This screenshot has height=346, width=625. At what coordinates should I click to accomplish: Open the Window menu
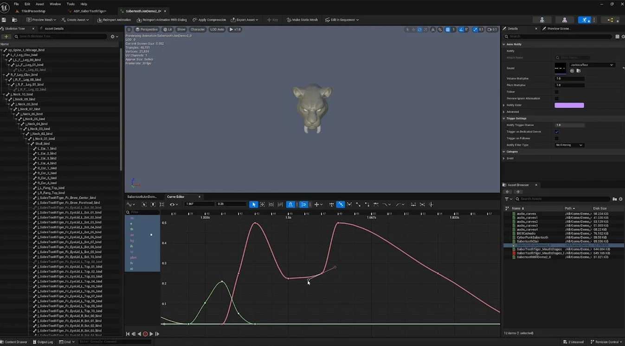click(x=55, y=4)
